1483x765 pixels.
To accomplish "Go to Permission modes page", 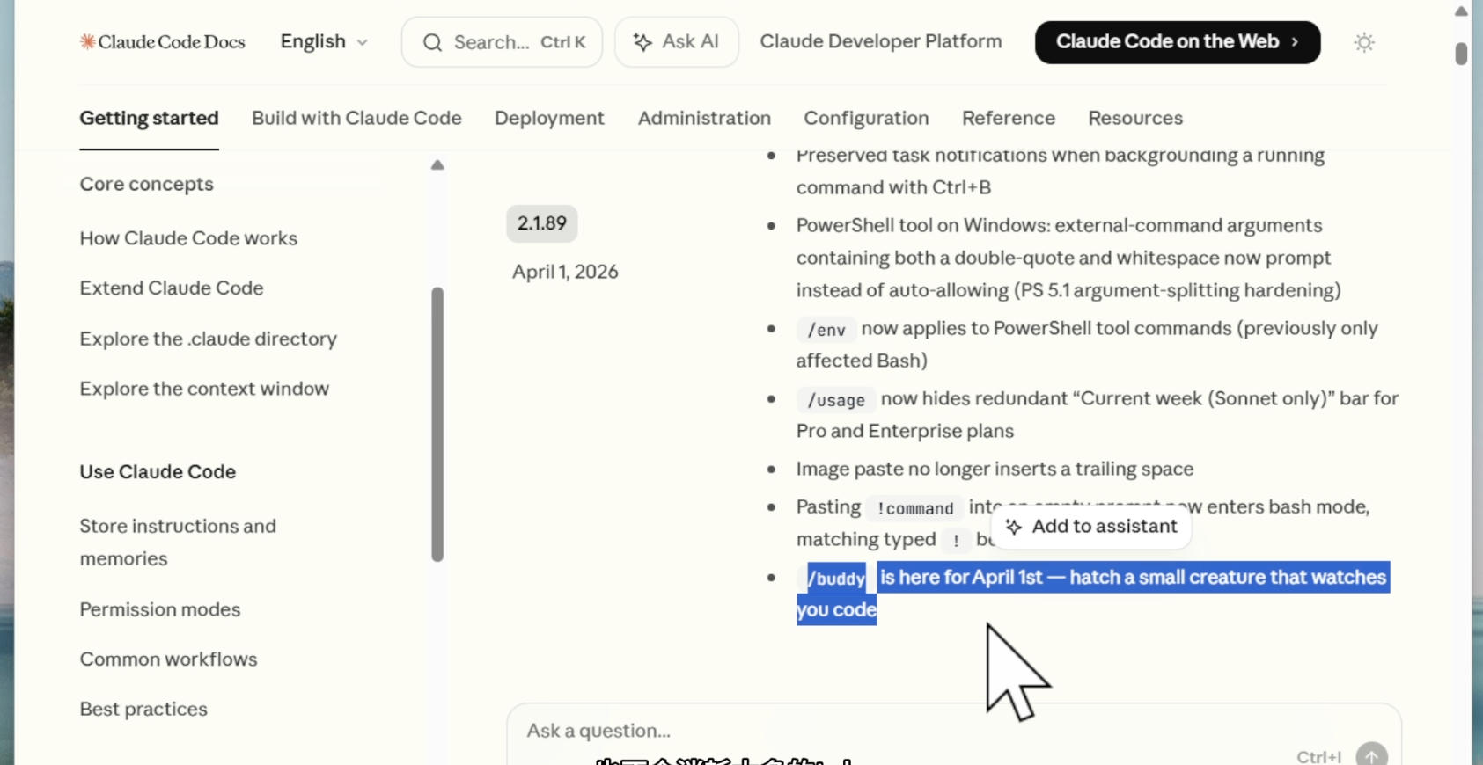I will point(159,609).
